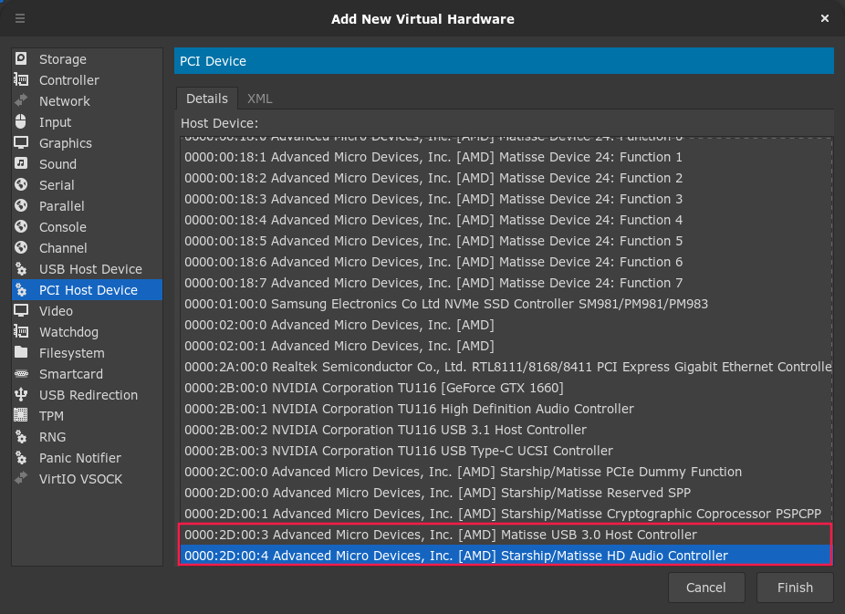Select Matisse Device 24: Function 2 row

pos(506,178)
